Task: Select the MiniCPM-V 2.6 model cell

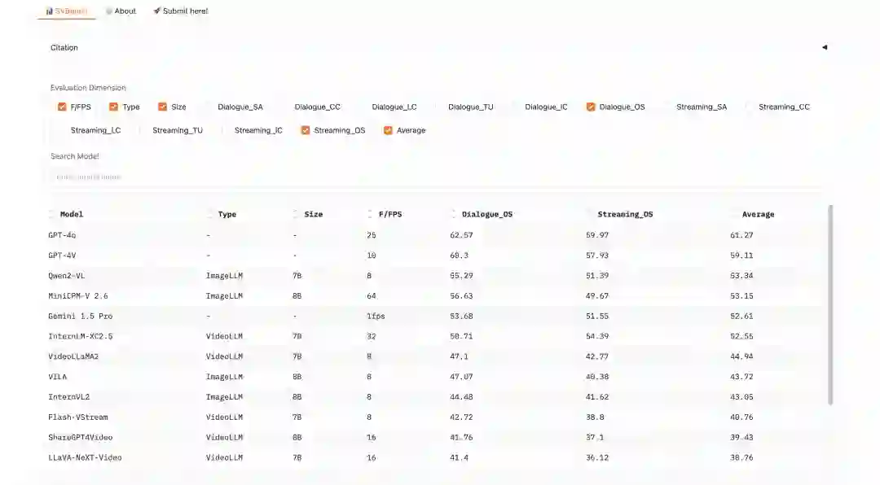Action: (78, 295)
